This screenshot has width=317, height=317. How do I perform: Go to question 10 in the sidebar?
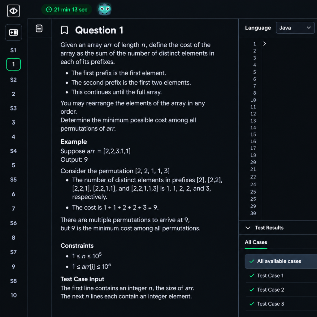pos(13,295)
